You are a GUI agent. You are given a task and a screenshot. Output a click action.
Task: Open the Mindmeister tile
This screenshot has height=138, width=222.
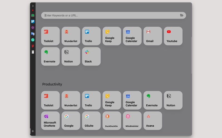click(132, 121)
